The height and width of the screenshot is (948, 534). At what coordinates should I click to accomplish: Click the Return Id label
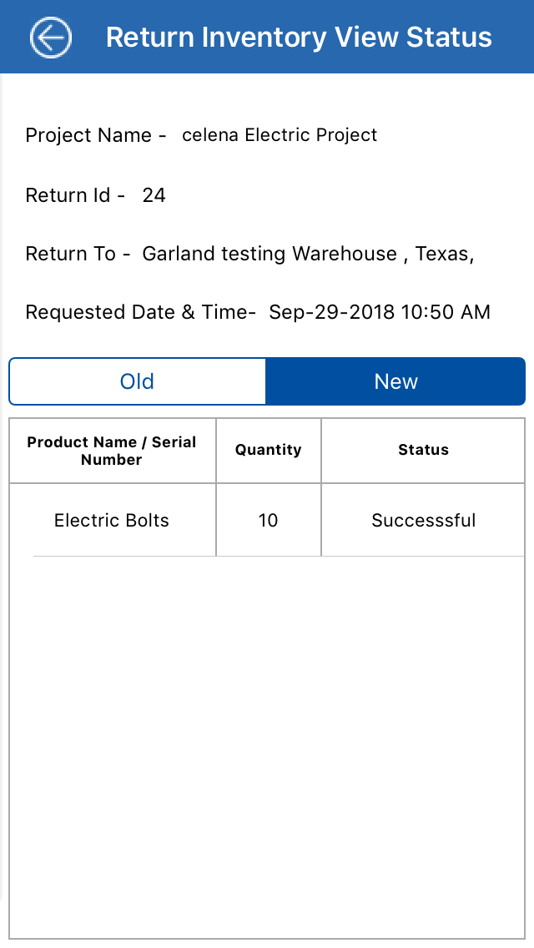[75, 195]
